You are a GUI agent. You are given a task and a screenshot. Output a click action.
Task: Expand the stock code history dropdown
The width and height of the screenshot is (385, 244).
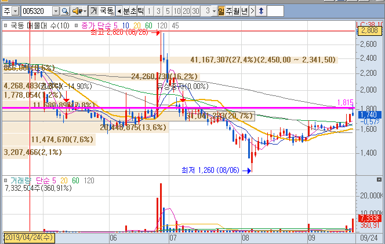coord(56,11)
